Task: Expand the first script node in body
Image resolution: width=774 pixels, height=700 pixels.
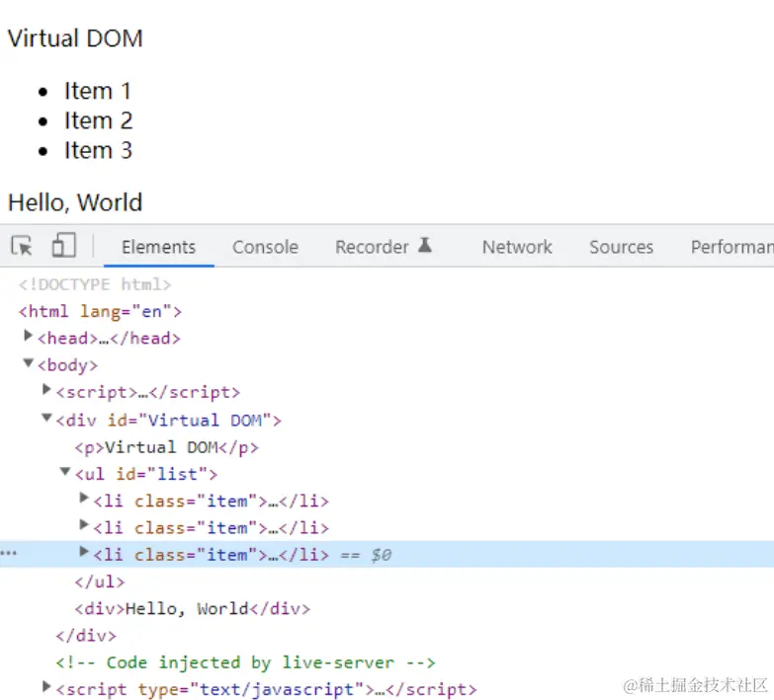Action: [46, 390]
